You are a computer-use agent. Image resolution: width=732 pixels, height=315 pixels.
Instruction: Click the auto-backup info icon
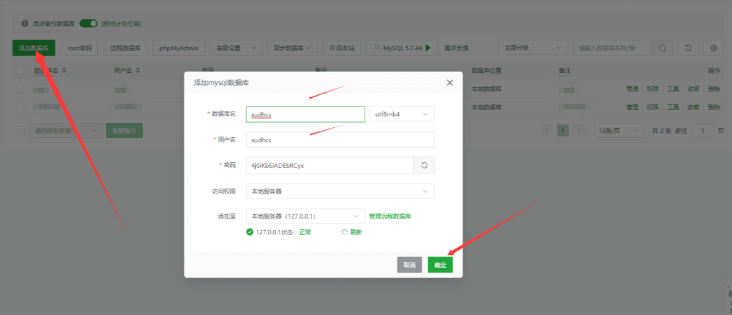(x=25, y=24)
